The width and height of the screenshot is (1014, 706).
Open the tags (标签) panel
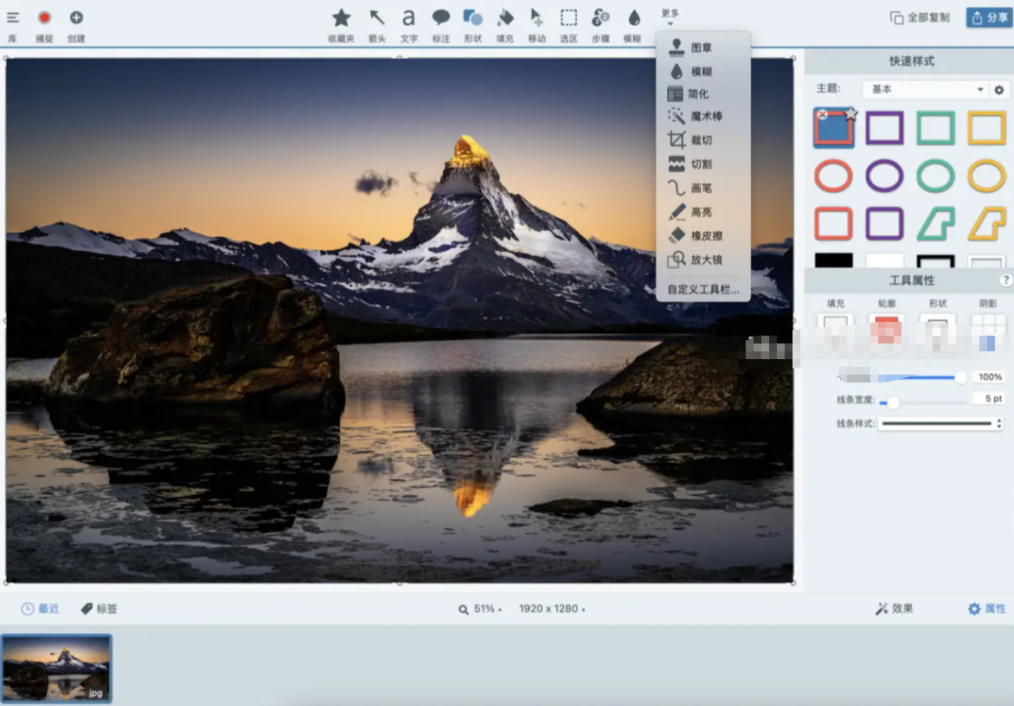click(x=99, y=608)
